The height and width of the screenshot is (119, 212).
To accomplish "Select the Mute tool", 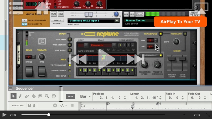I will (x=40, y=96).
